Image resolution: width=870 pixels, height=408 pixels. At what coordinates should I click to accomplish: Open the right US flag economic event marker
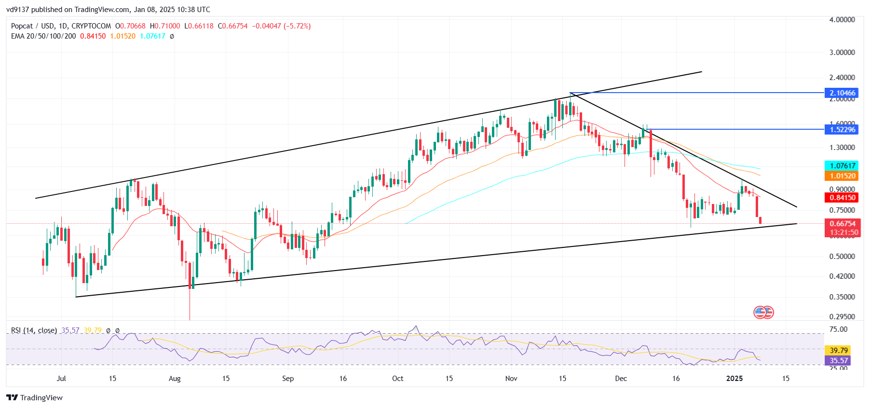[x=768, y=313]
